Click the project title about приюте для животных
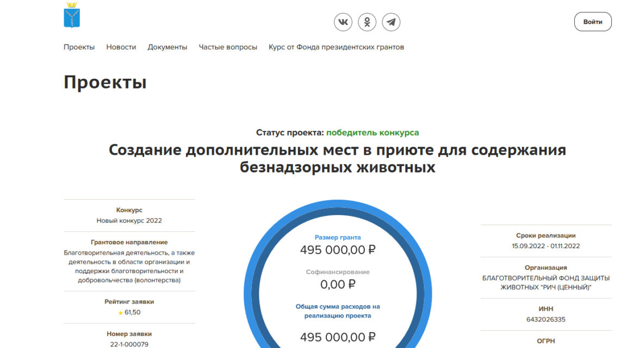620x348 pixels. (337, 158)
